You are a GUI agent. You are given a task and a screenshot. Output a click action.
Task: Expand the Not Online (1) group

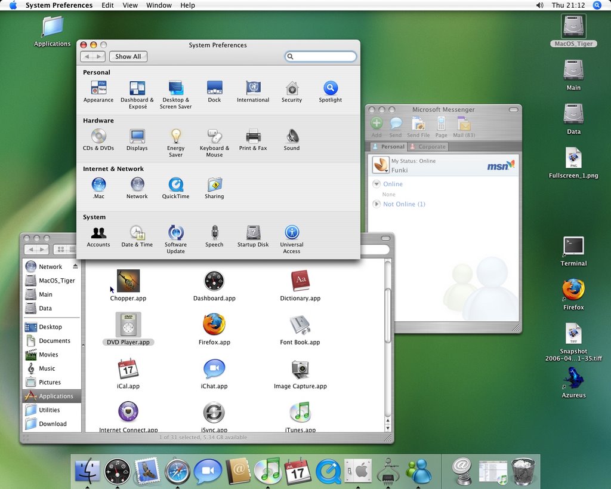[x=377, y=204]
